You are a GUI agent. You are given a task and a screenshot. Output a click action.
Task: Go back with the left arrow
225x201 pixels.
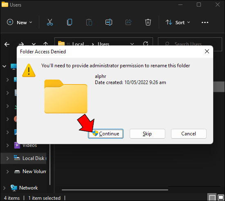[x=7, y=44]
